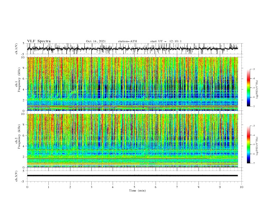
Task: Click the "0" tick on time axis
Action: coord(27,187)
